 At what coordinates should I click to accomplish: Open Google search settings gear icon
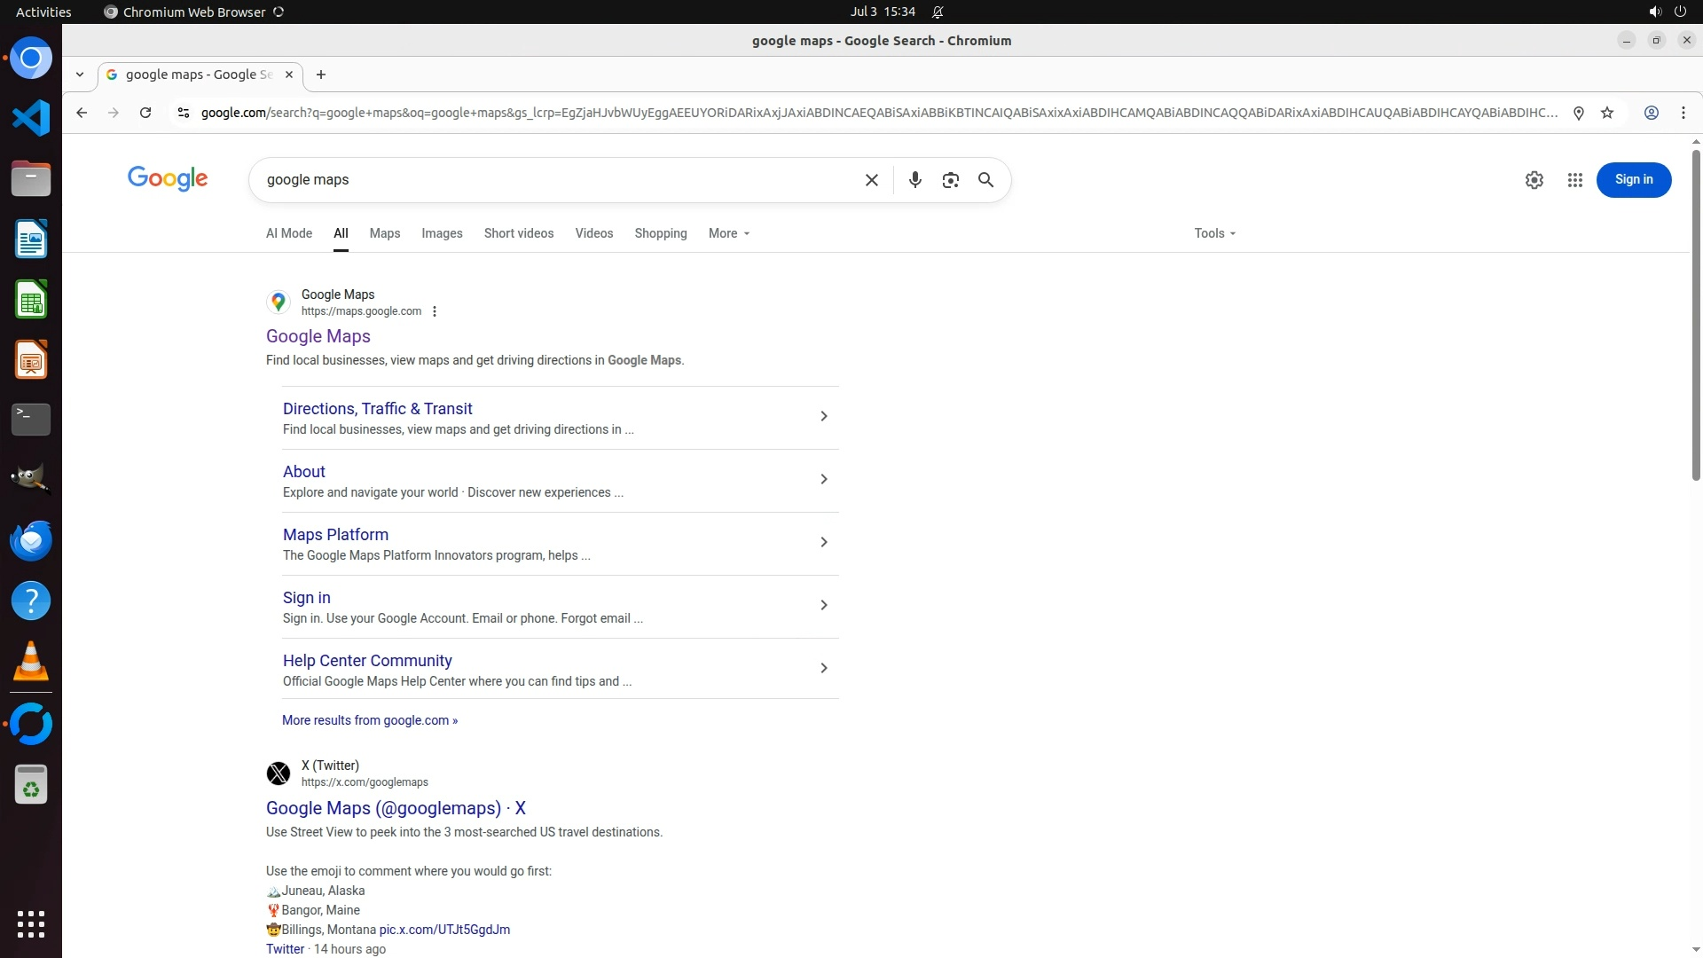(x=1534, y=180)
